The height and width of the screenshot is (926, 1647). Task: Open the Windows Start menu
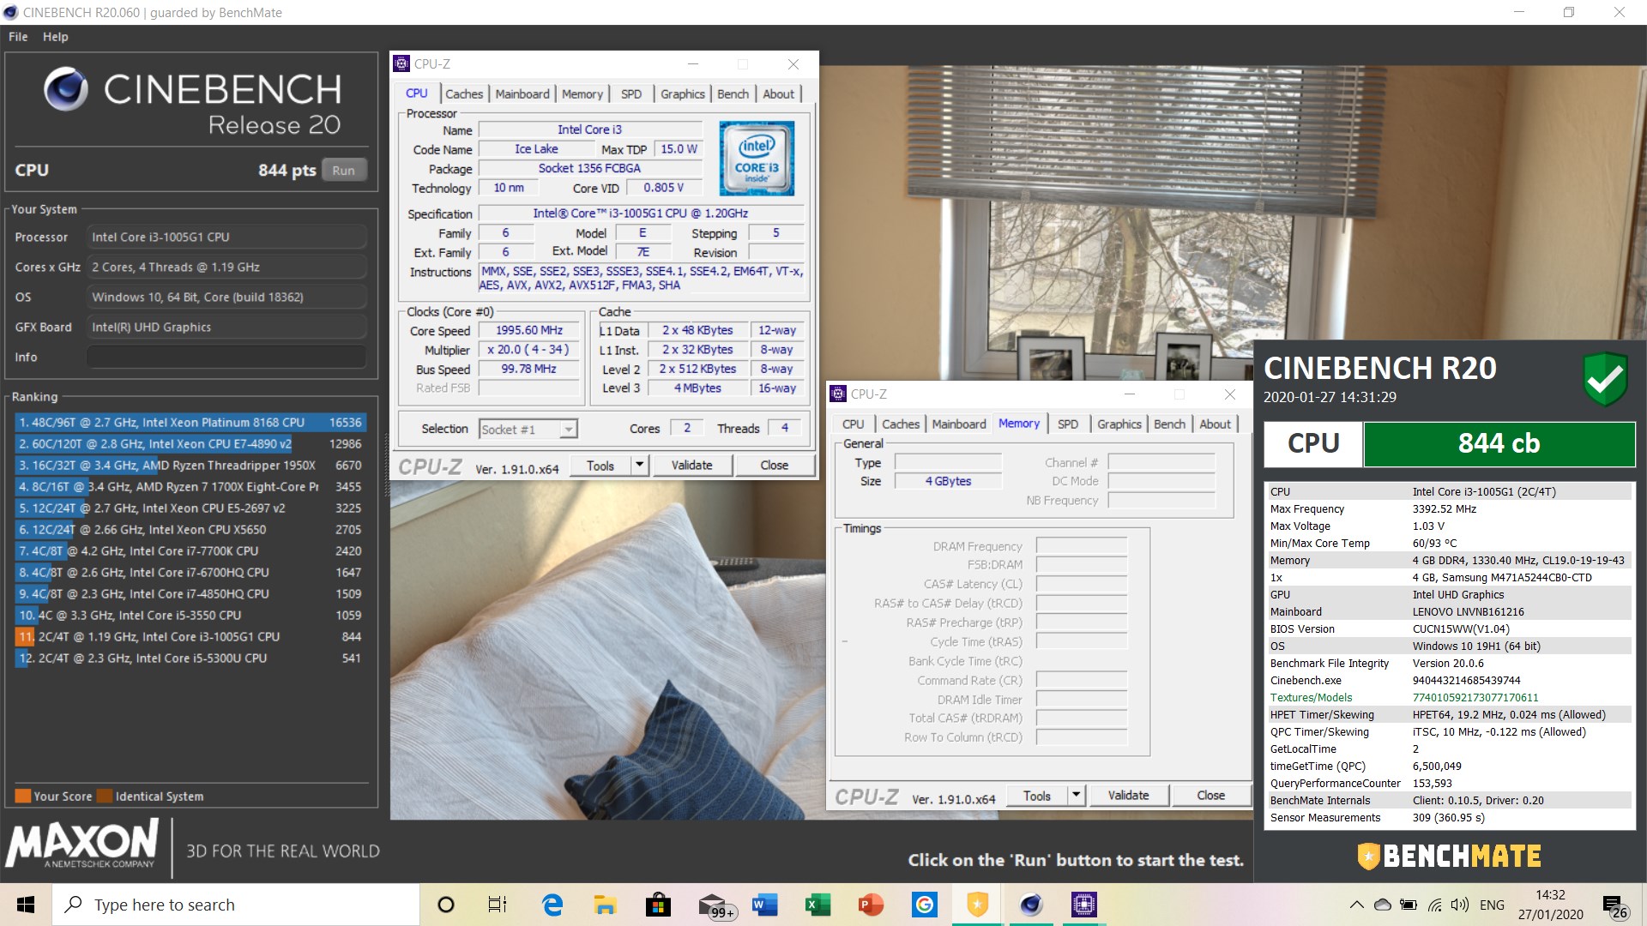tap(26, 905)
